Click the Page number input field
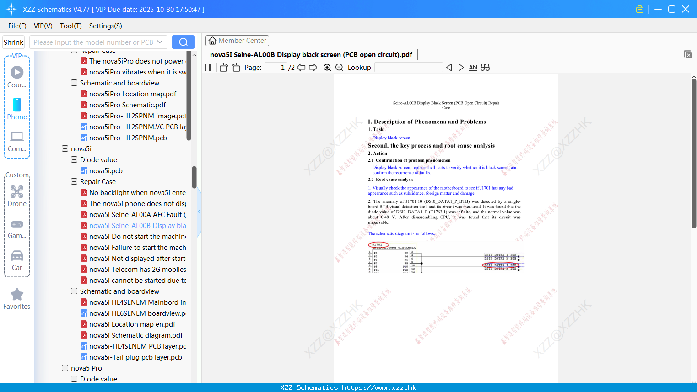Screen dimensions: 697x392 coord(276,68)
